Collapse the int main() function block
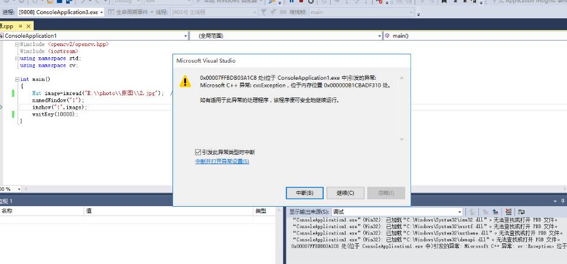The height and width of the screenshot is (264, 567). click(x=17, y=79)
